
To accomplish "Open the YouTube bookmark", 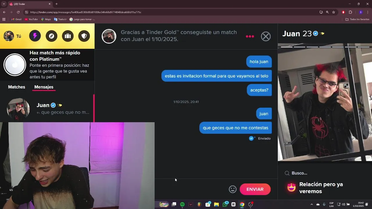I will click(31, 19).
